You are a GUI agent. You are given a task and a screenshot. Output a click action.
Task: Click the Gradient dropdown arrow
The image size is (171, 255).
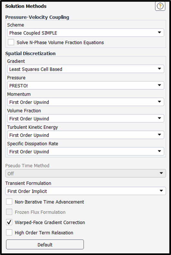pos(159,69)
